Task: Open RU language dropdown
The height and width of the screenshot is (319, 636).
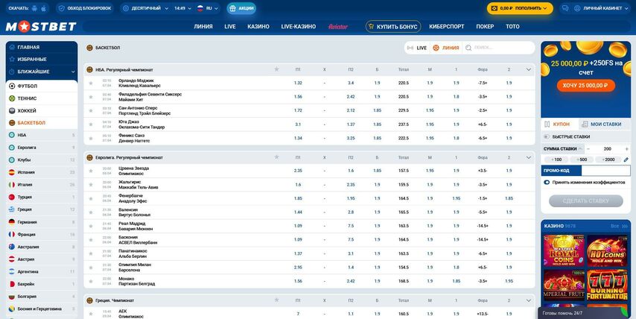Action: [x=208, y=8]
